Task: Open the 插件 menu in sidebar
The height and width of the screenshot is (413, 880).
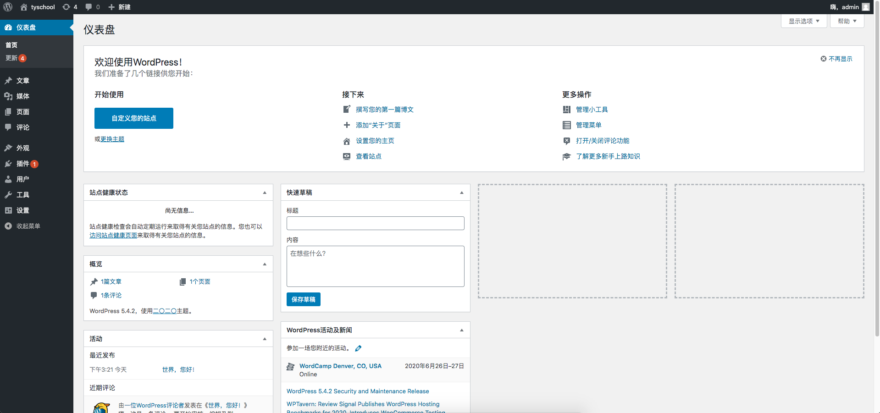Action: click(x=23, y=164)
